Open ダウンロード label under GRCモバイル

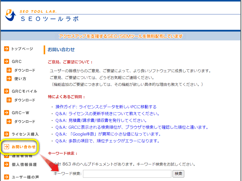25,100
